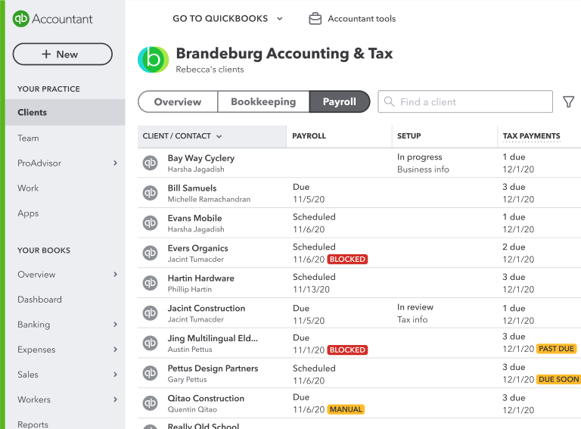Expand the Workers submenu chevron
Image resolution: width=581 pixels, height=429 pixels.
click(x=115, y=399)
